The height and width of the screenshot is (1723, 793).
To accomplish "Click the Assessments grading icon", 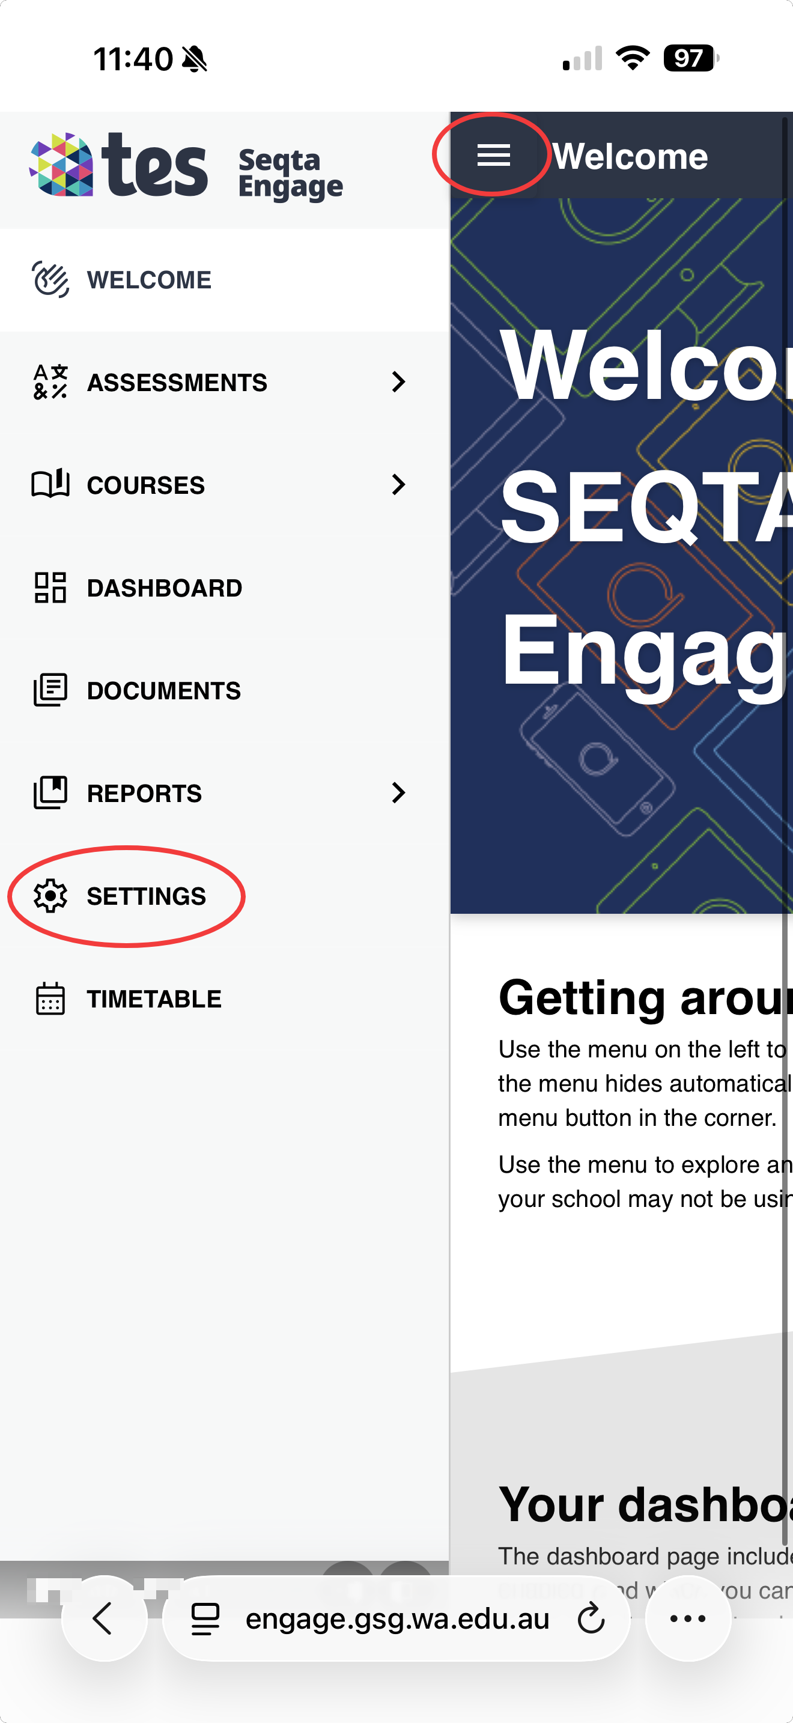I will 50,382.
